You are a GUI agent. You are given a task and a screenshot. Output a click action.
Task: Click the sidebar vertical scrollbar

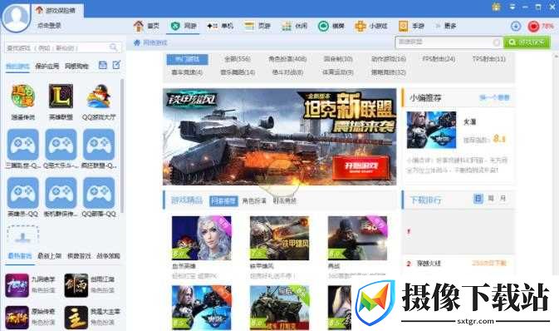(122, 146)
